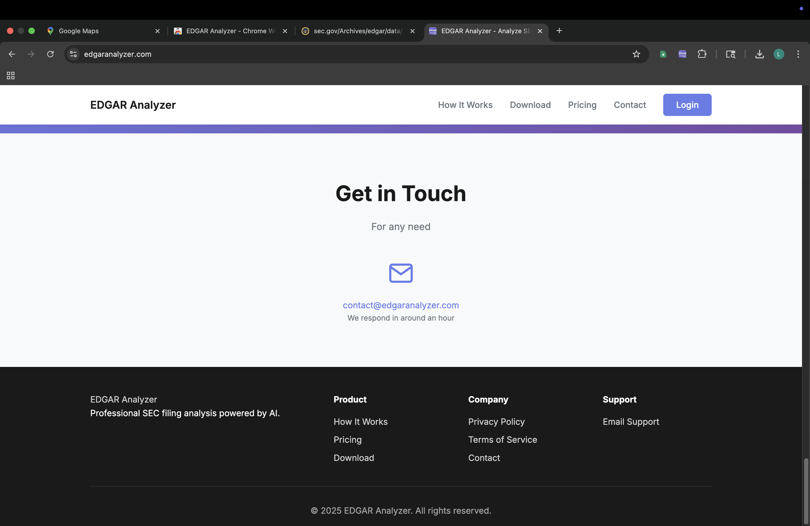Screen dimensions: 810x526
Task: Close the sec.gov Archives tab
Action: click(x=412, y=31)
